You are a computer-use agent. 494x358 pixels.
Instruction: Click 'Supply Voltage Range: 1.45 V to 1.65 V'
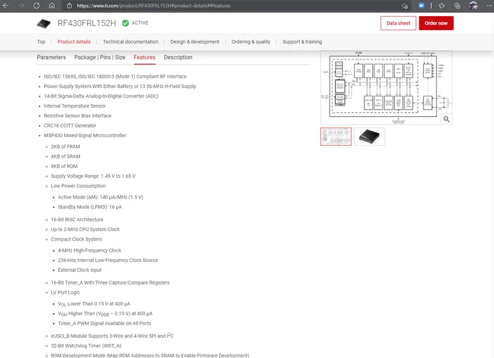pyautogui.click(x=93, y=176)
